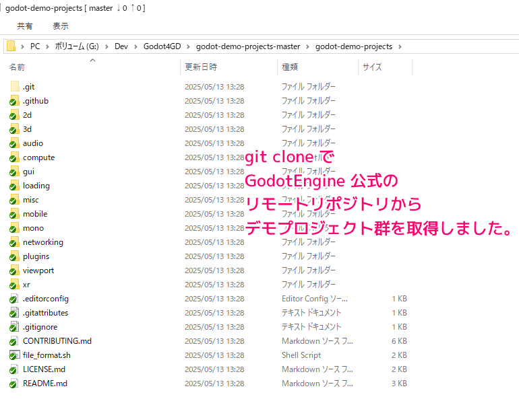Sort by the 名前 column header

(17, 67)
